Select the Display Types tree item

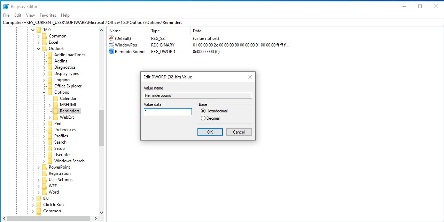point(66,74)
